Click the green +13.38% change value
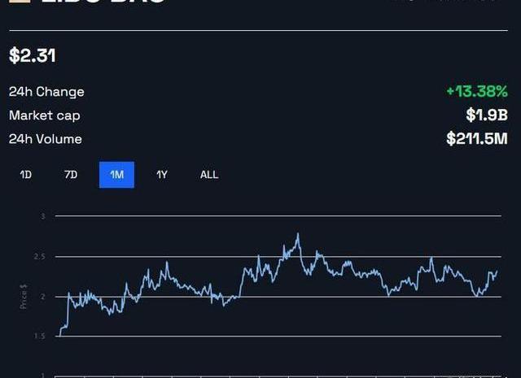 pyautogui.click(x=476, y=92)
